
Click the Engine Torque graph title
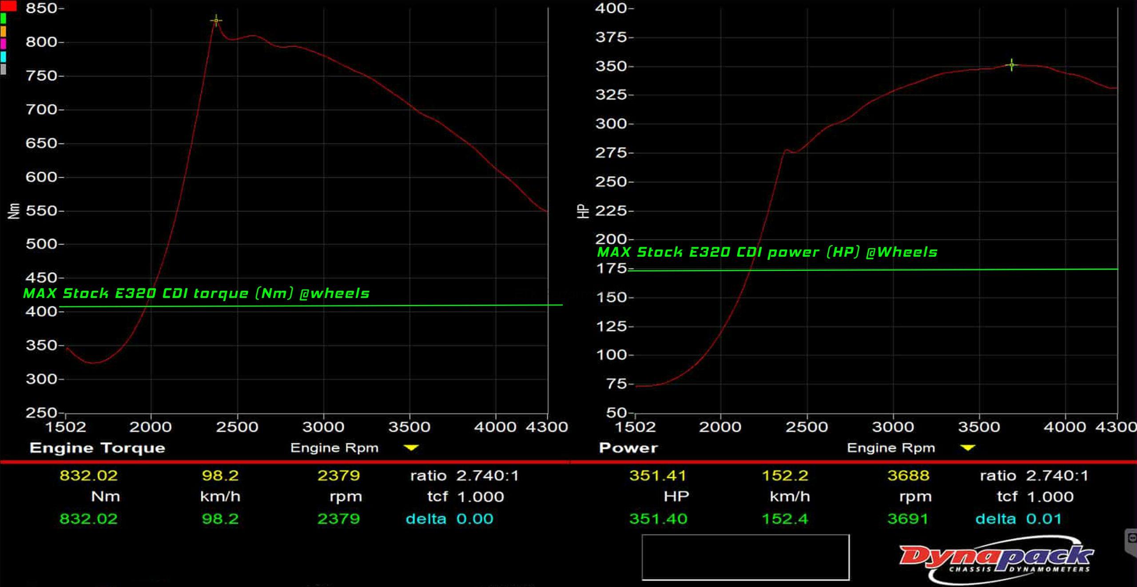coord(97,448)
